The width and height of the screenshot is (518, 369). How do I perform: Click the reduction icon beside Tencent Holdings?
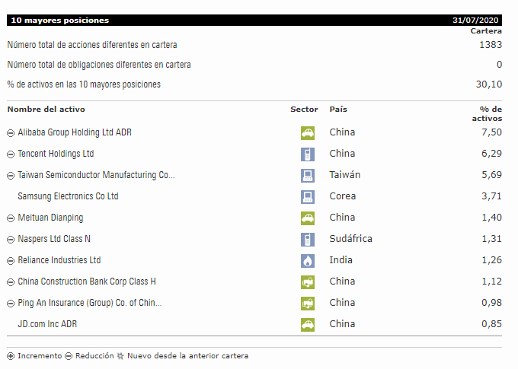(11, 154)
